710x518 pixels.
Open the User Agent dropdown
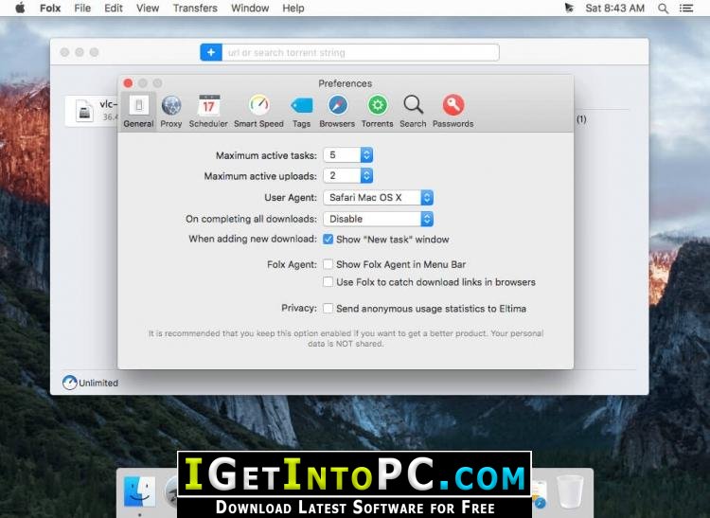coord(378,197)
